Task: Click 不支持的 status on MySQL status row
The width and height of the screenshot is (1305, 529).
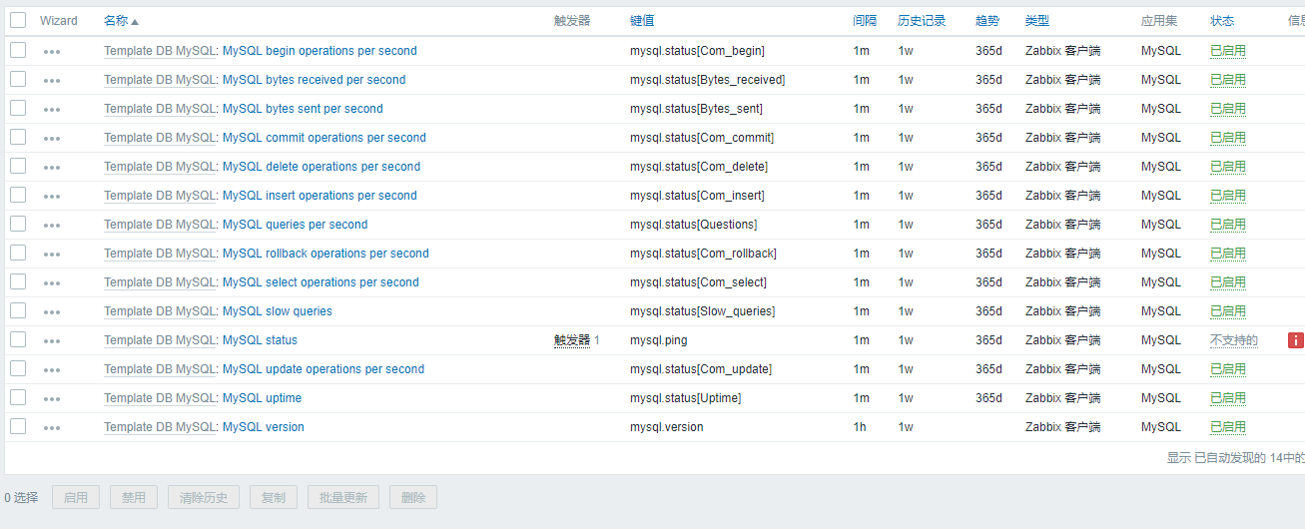Action: 1234,340
